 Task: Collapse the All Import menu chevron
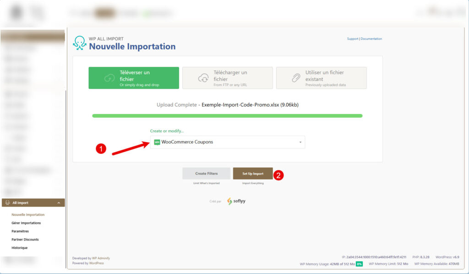pyautogui.click(x=59, y=203)
